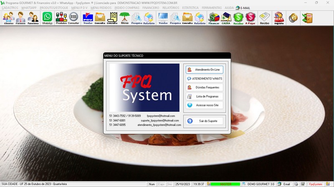Open the MENU P D V menu

click(x=79, y=7)
